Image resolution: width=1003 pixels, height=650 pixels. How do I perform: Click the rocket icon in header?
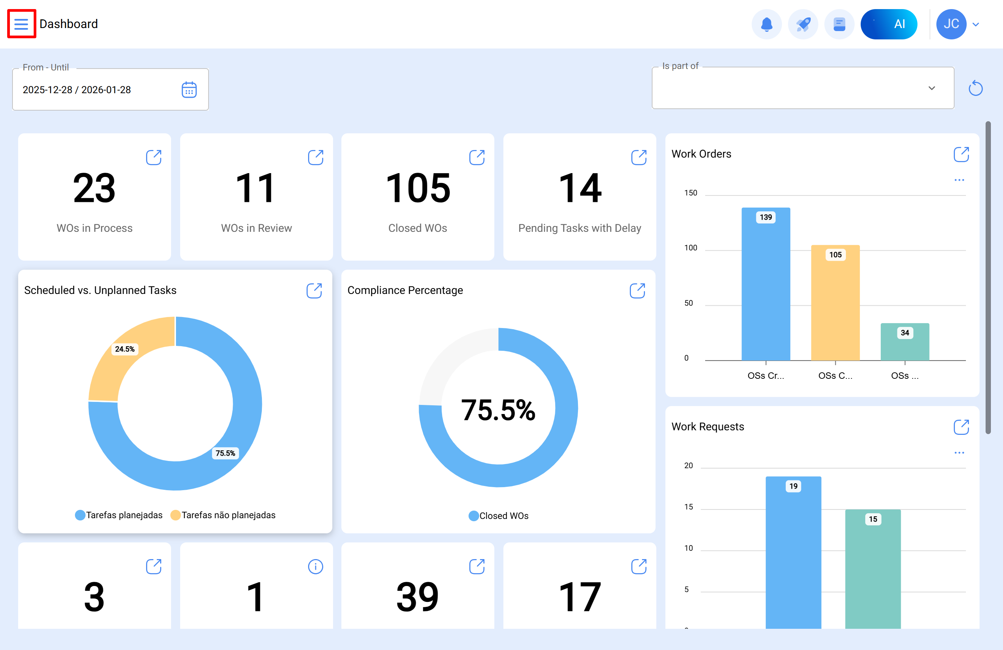803,24
